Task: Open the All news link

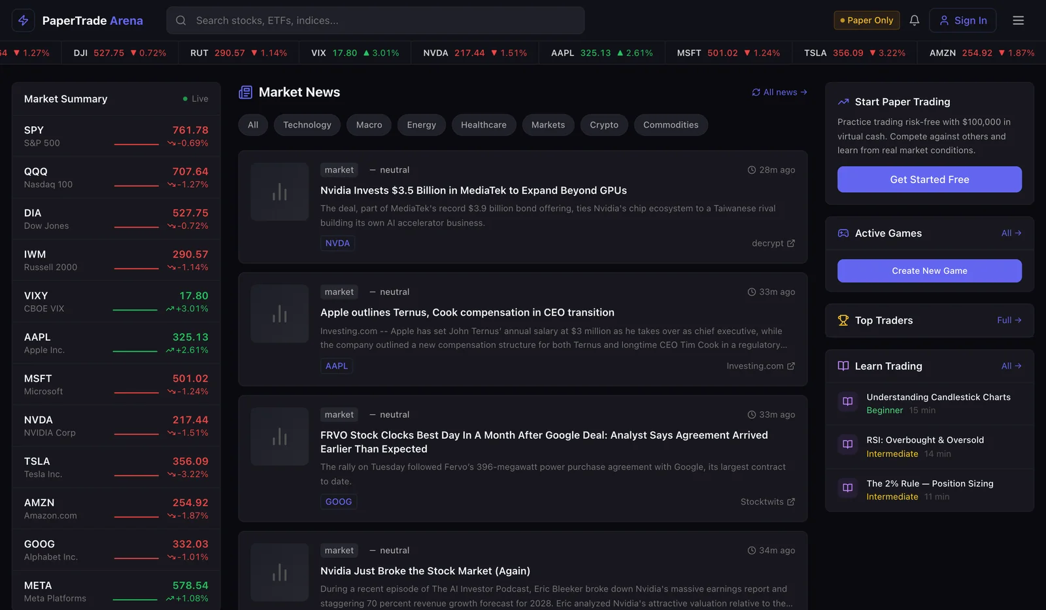Action: (779, 92)
